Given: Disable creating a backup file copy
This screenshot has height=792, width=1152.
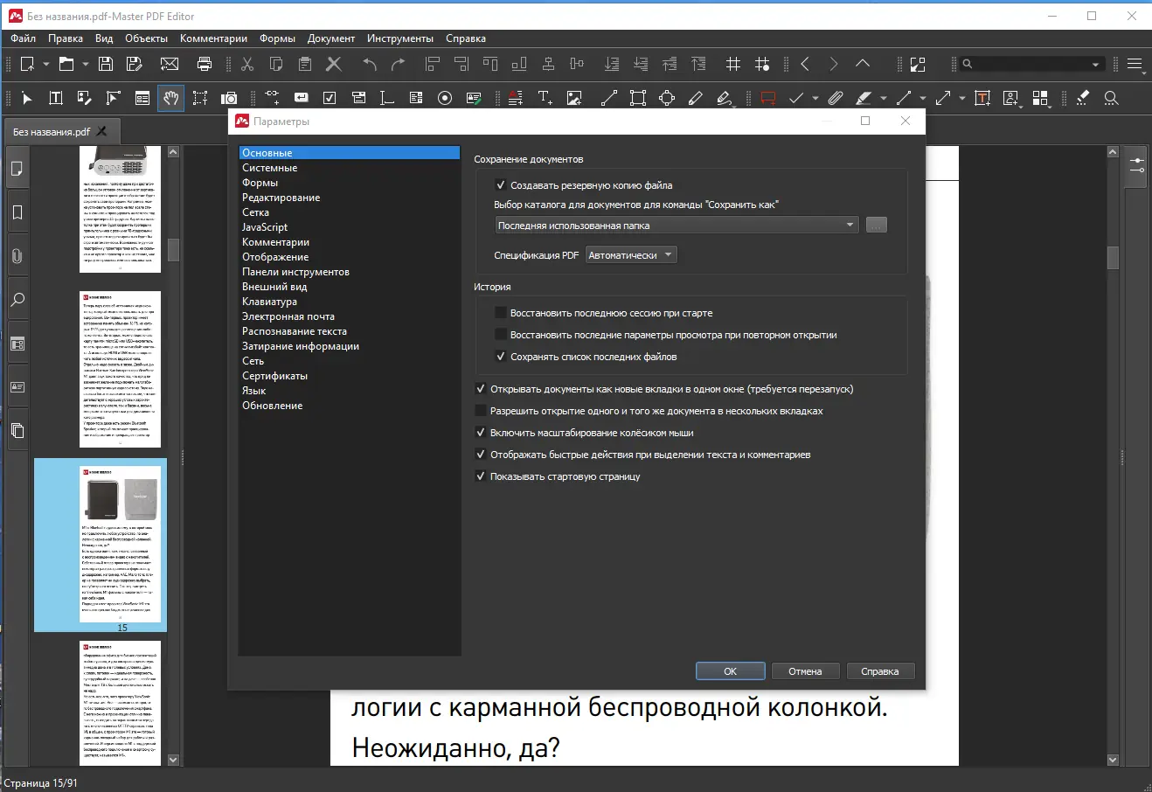Looking at the screenshot, I should tap(501, 184).
